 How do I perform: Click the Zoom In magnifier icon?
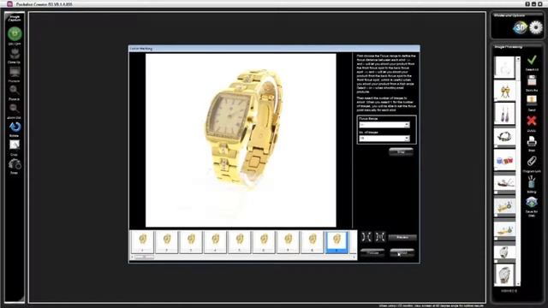coord(15,91)
